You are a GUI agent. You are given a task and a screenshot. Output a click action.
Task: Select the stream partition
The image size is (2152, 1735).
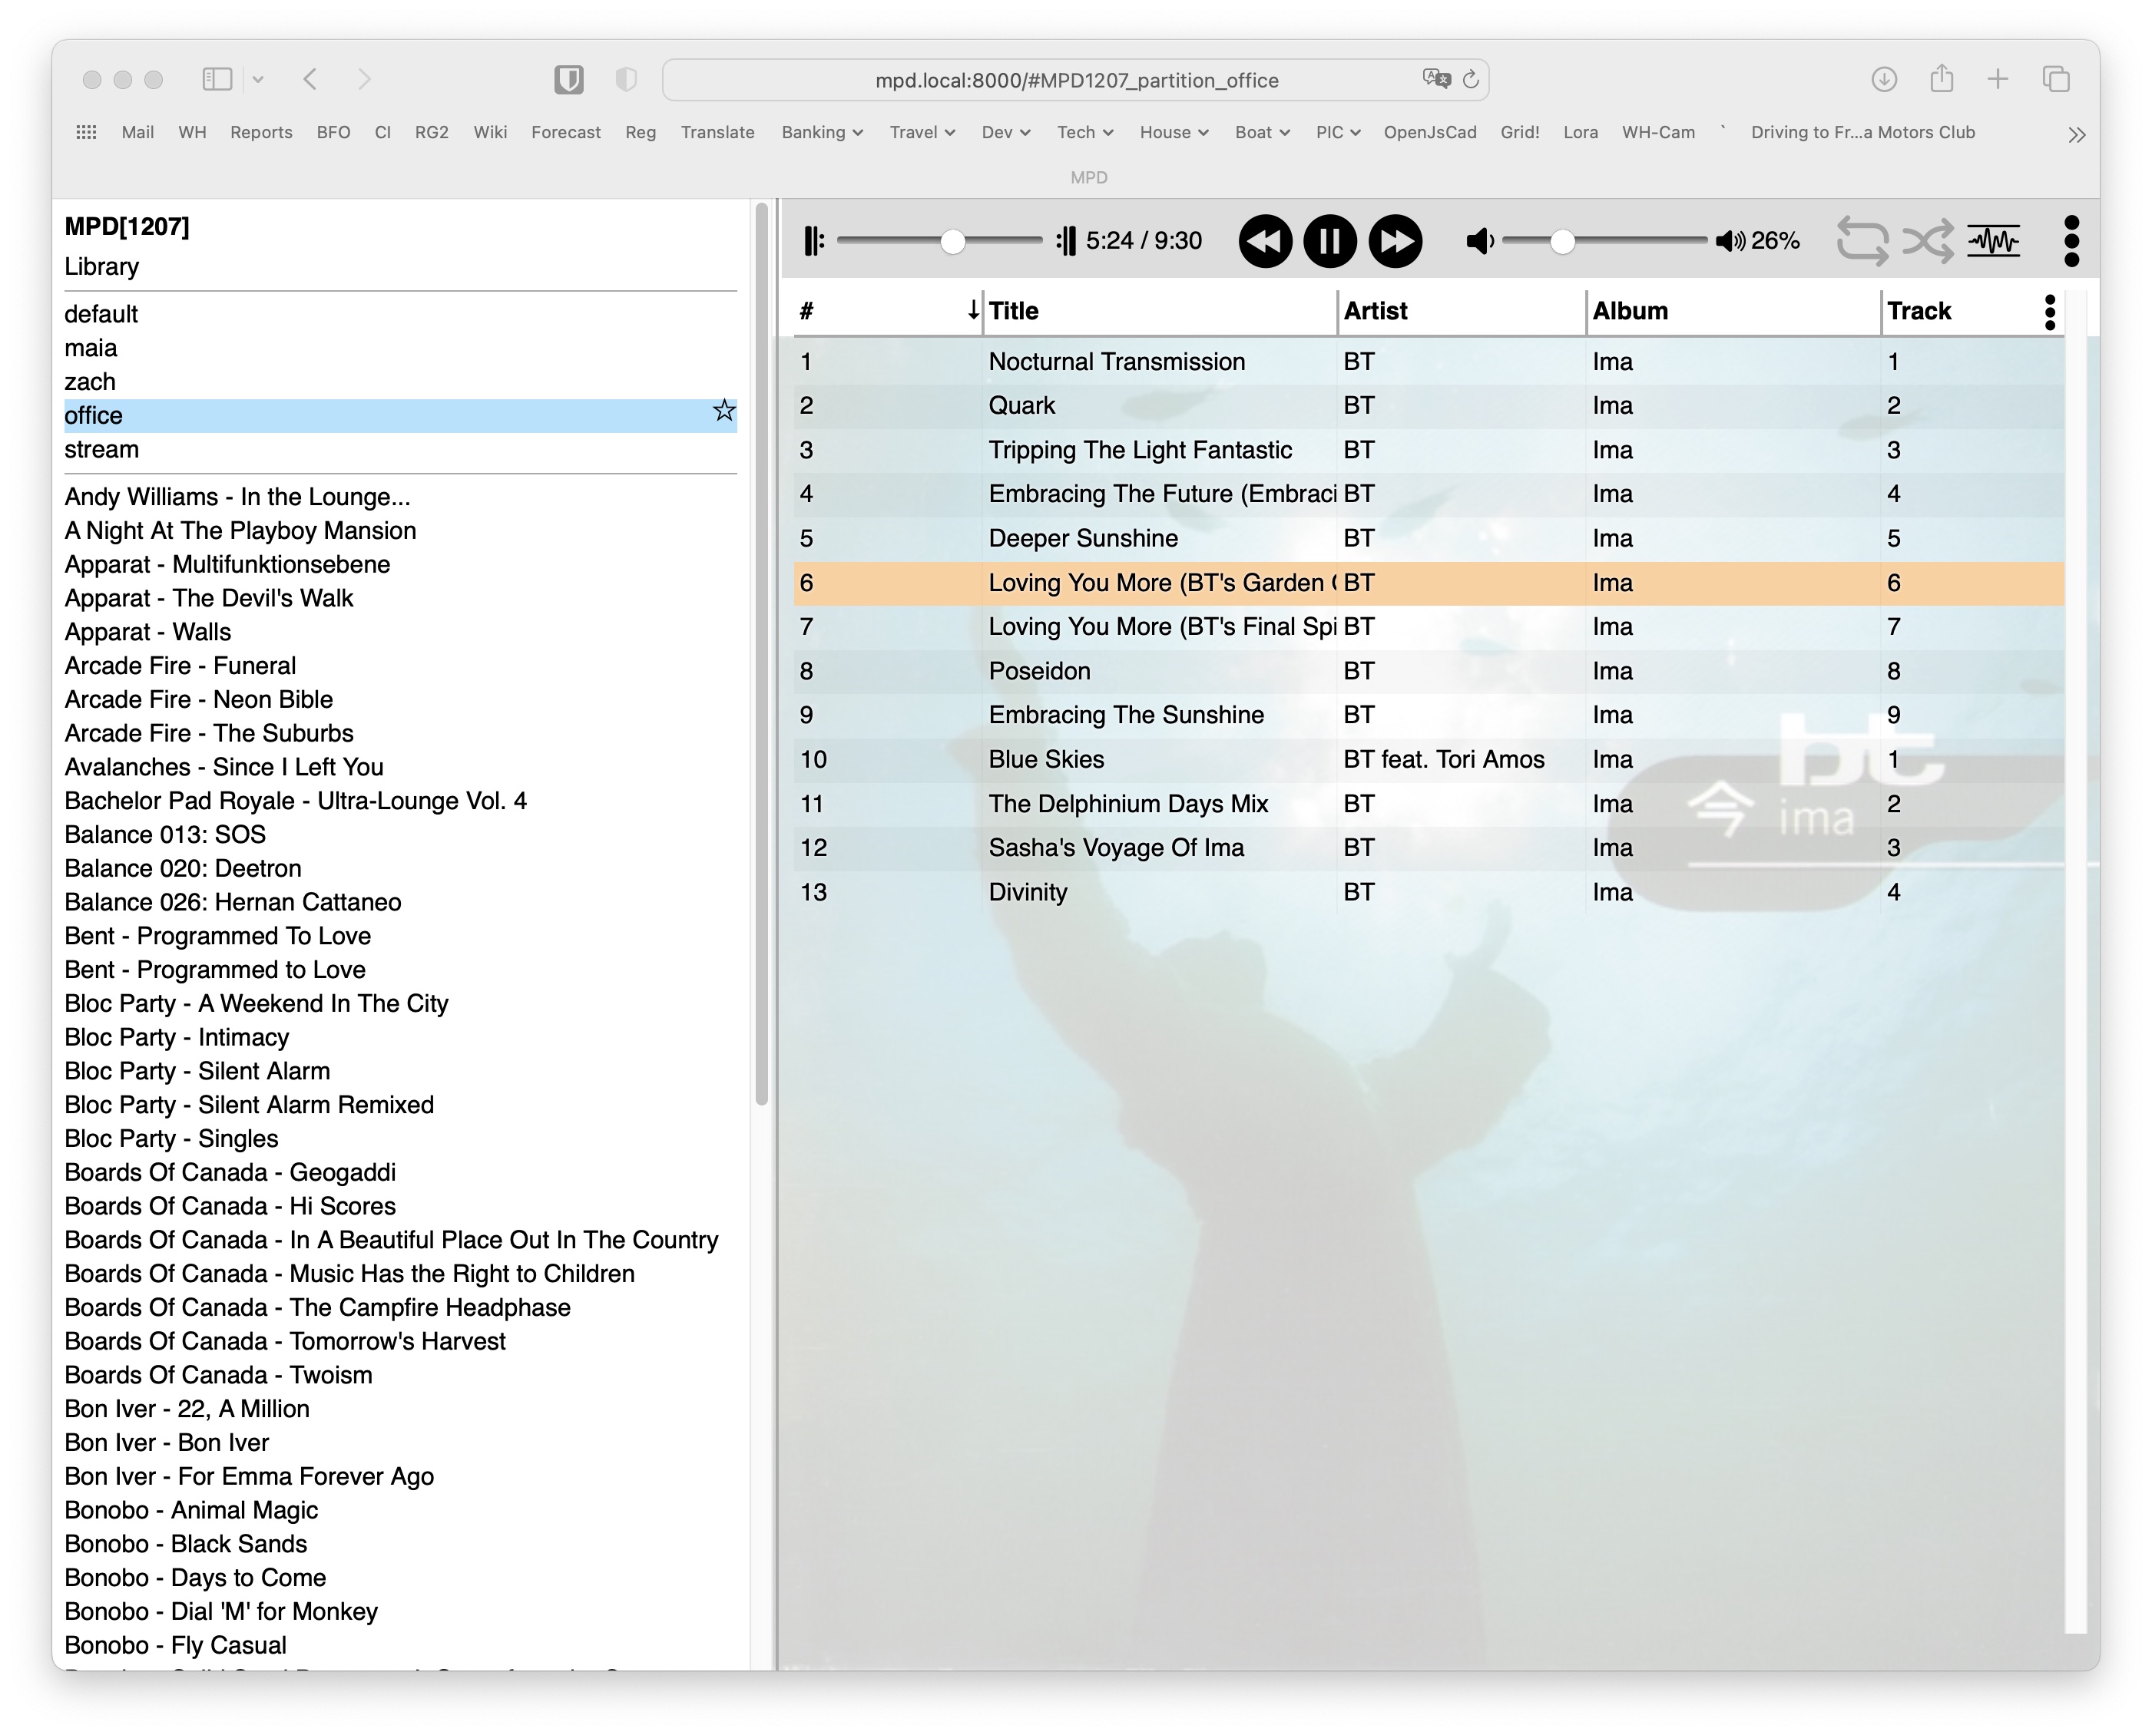pyautogui.click(x=102, y=450)
